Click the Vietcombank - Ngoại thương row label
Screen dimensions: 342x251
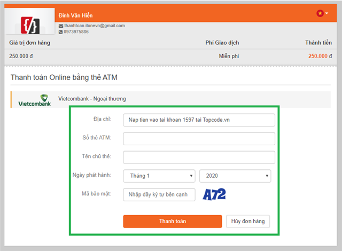tap(92, 99)
